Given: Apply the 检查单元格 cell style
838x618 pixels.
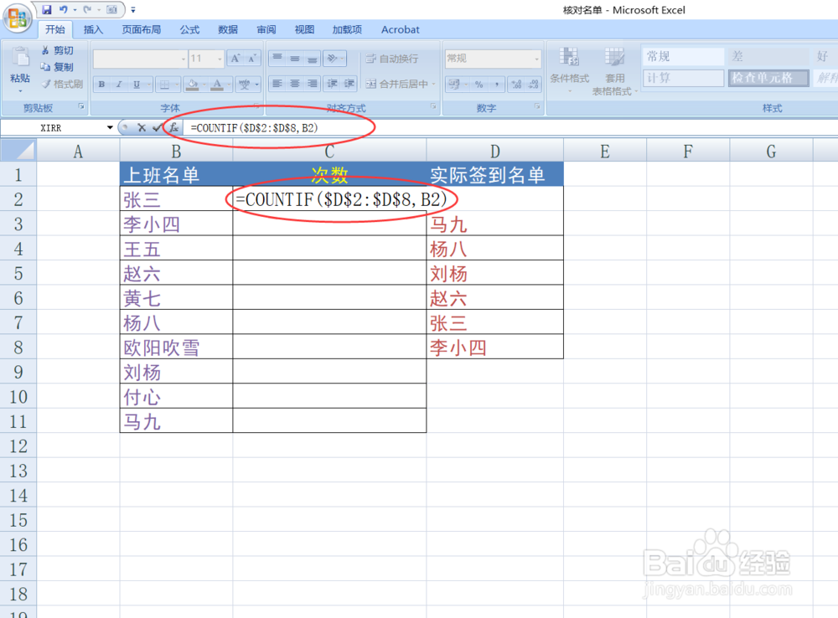Looking at the screenshot, I should tap(768, 78).
